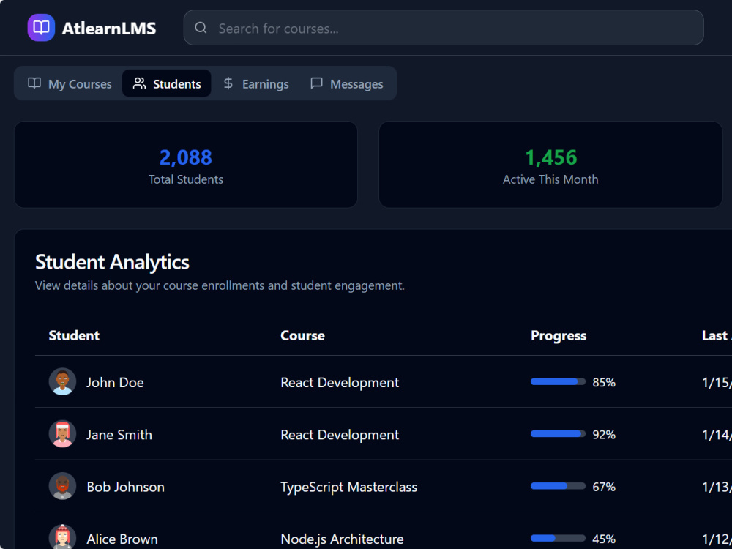Click the 2,088 Total Students value
The height and width of the screenshot is (549, 732).
click(186, 157)
